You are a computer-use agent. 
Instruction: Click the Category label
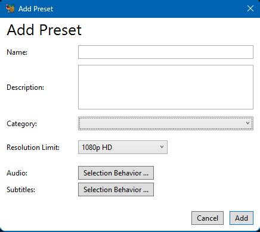22,124
